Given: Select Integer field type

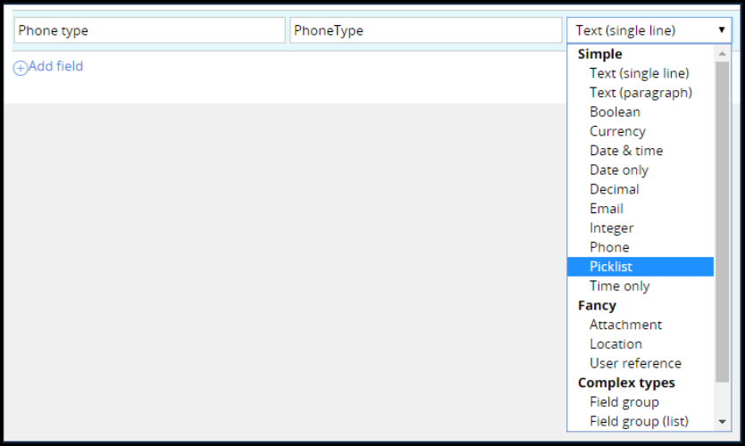Looking at the screenshot, I should coord(611,228).
